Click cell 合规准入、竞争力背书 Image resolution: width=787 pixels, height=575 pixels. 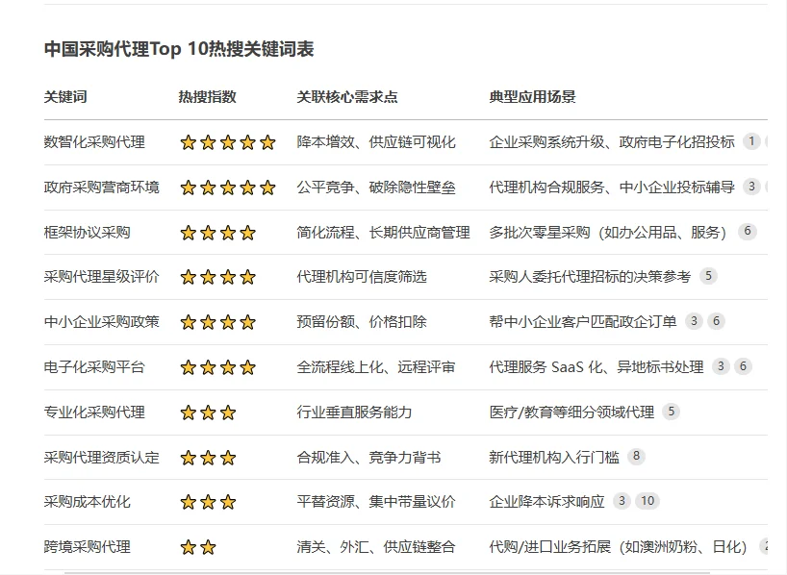pyautogui.click(x=368, y=457)
